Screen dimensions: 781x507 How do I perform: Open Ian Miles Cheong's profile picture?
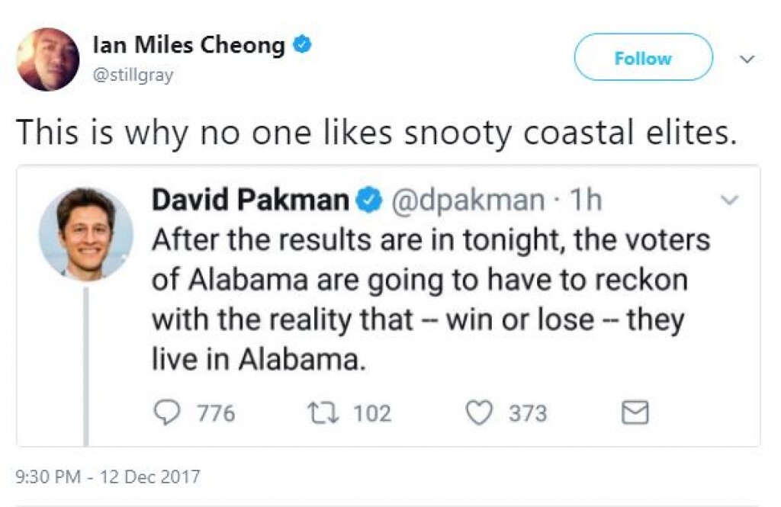47,59
